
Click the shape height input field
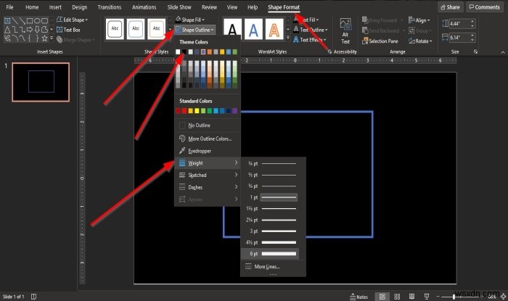click(x=459, y=24)
